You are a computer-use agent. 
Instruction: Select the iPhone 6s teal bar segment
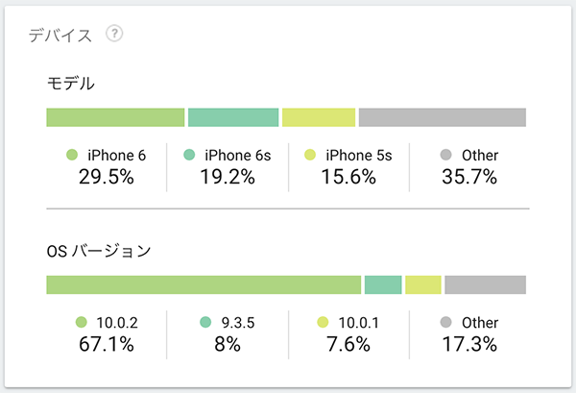pyautogui.click(x=233, y=117)
